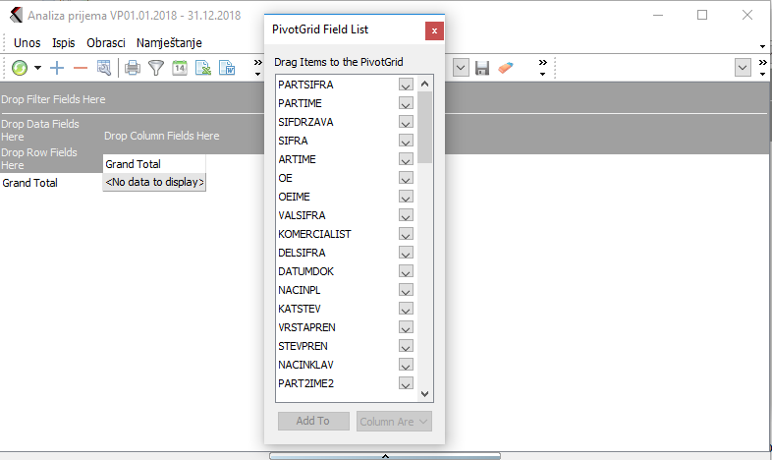Screen dimensions: 772x460
Task: Open the arrow next to refresh icon
Action: click(38, 68)
